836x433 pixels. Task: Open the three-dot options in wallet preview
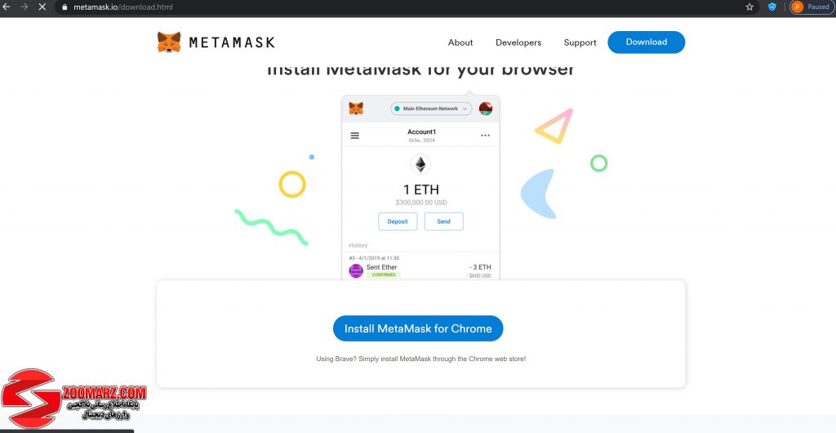pos(485,136)
